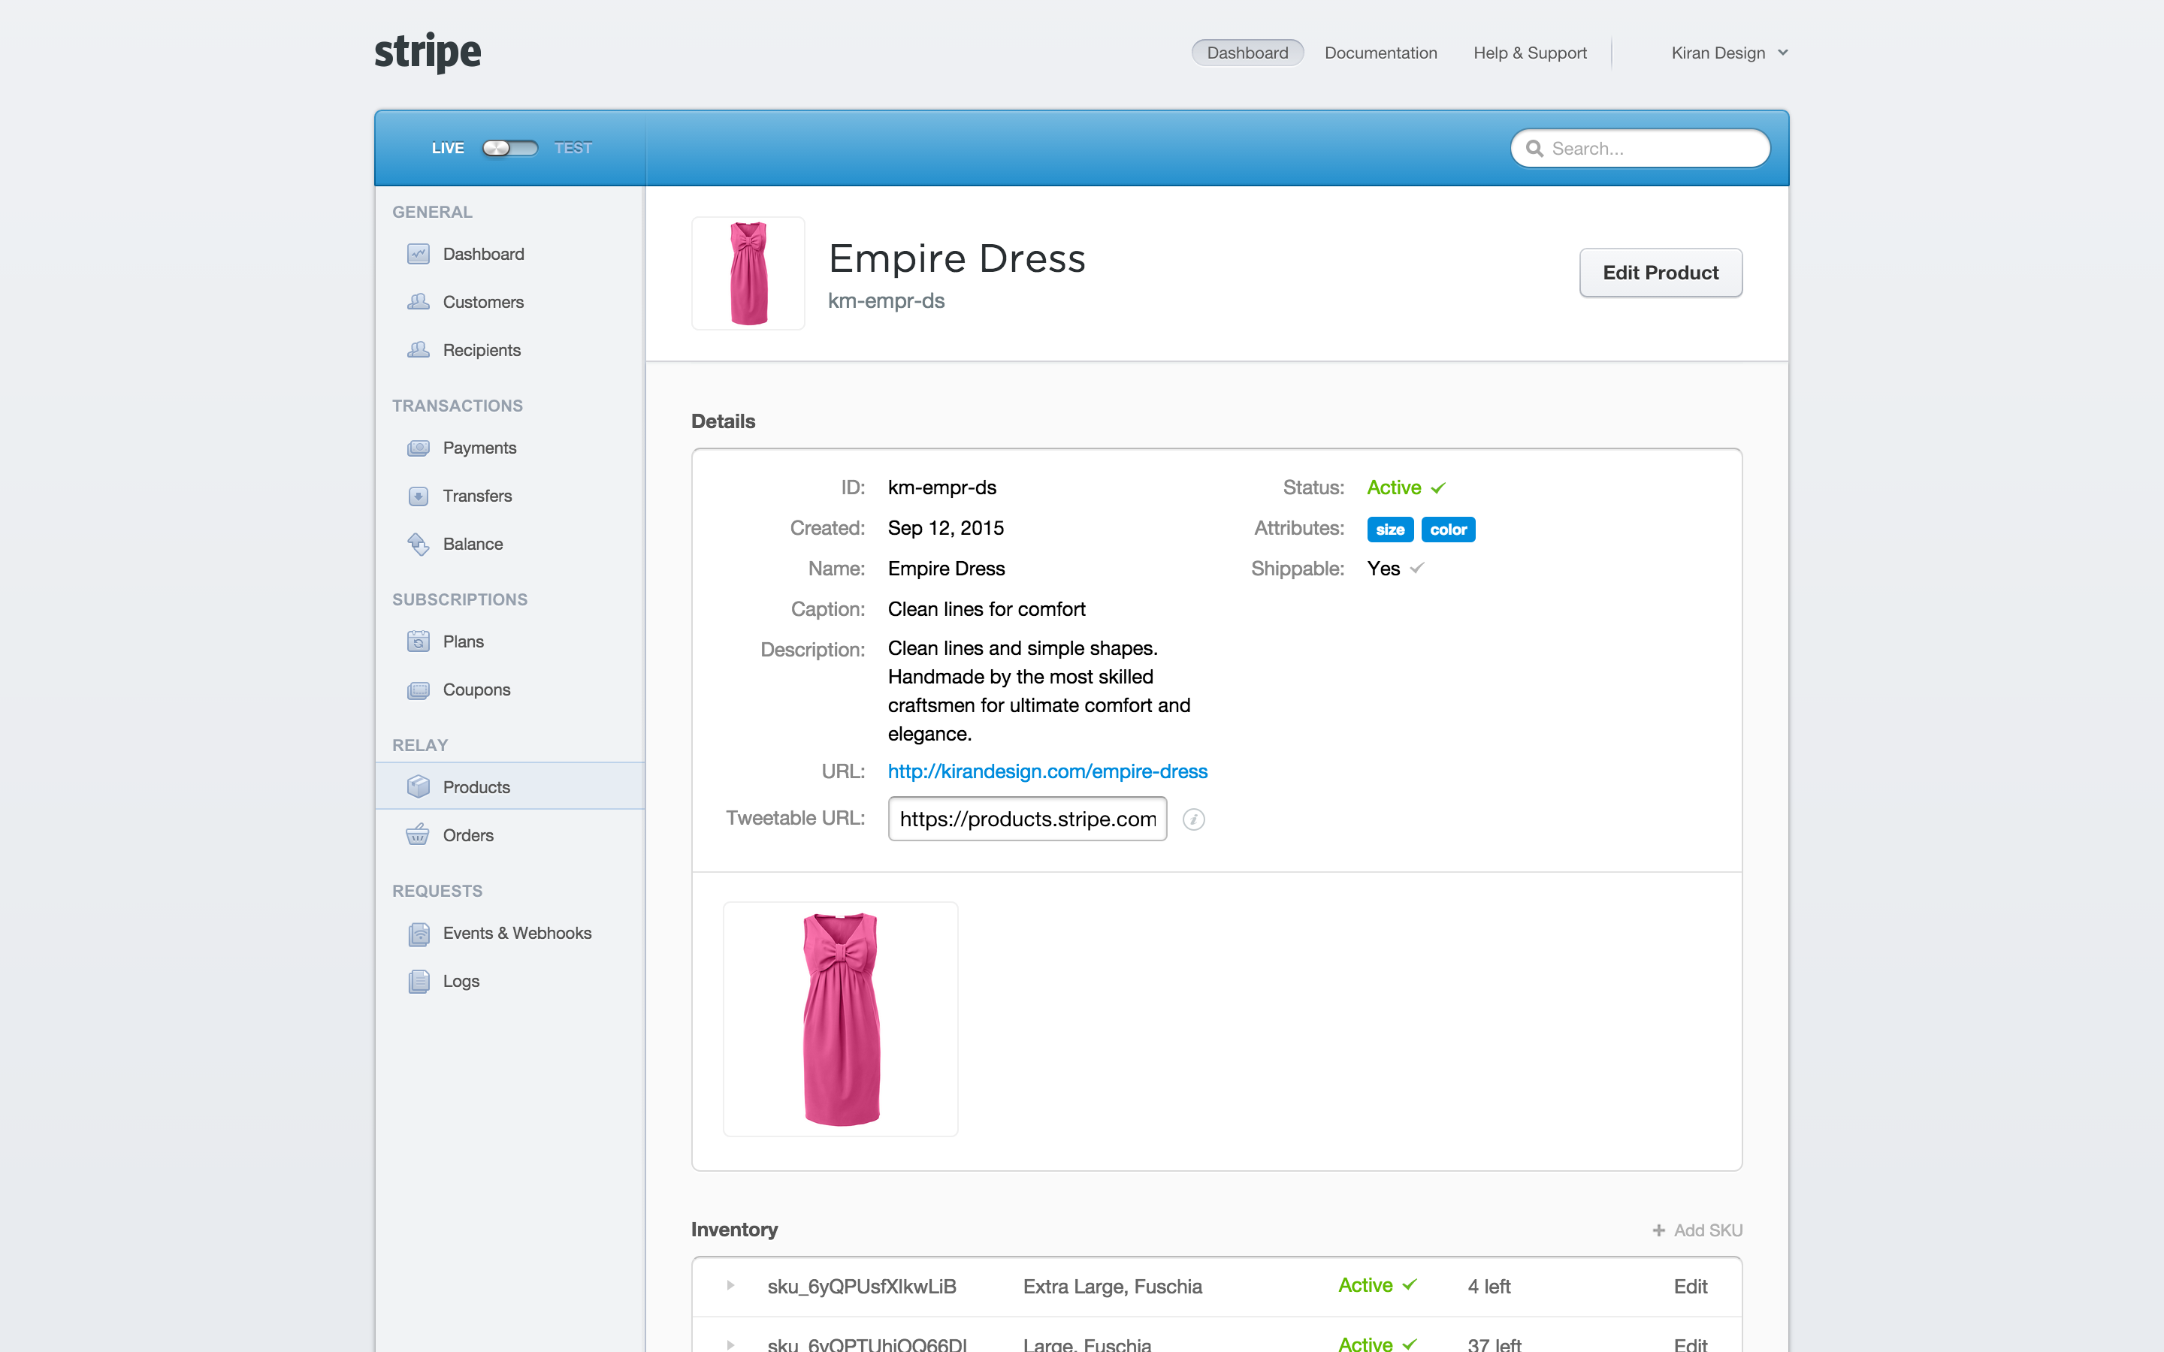
Task: Expand the sku_6yQPUsfXIkwLiB inventory row
Action: click(x=730, y=1286)
